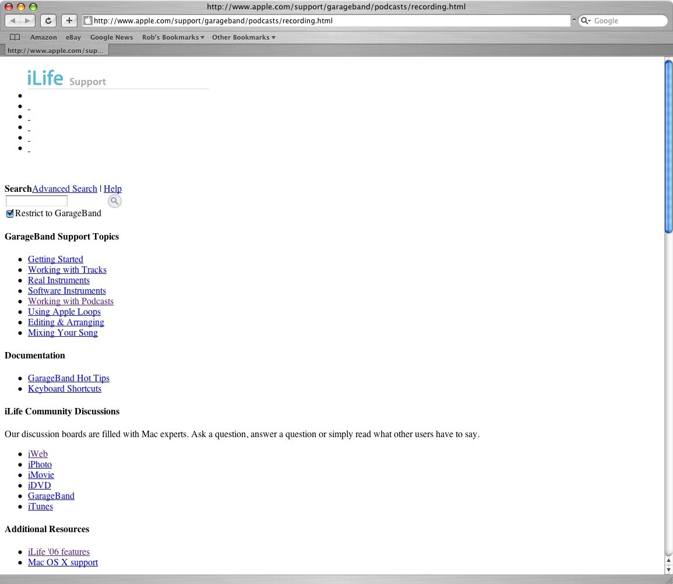673x584 pixels.
Task: Open Real Instruments topic
Action: [x=59, y=280]
